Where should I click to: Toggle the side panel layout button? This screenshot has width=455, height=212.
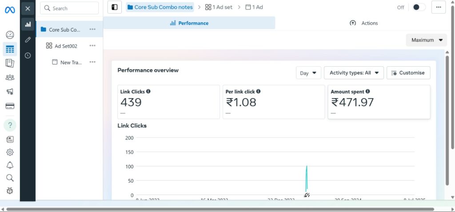coord(114,7)
